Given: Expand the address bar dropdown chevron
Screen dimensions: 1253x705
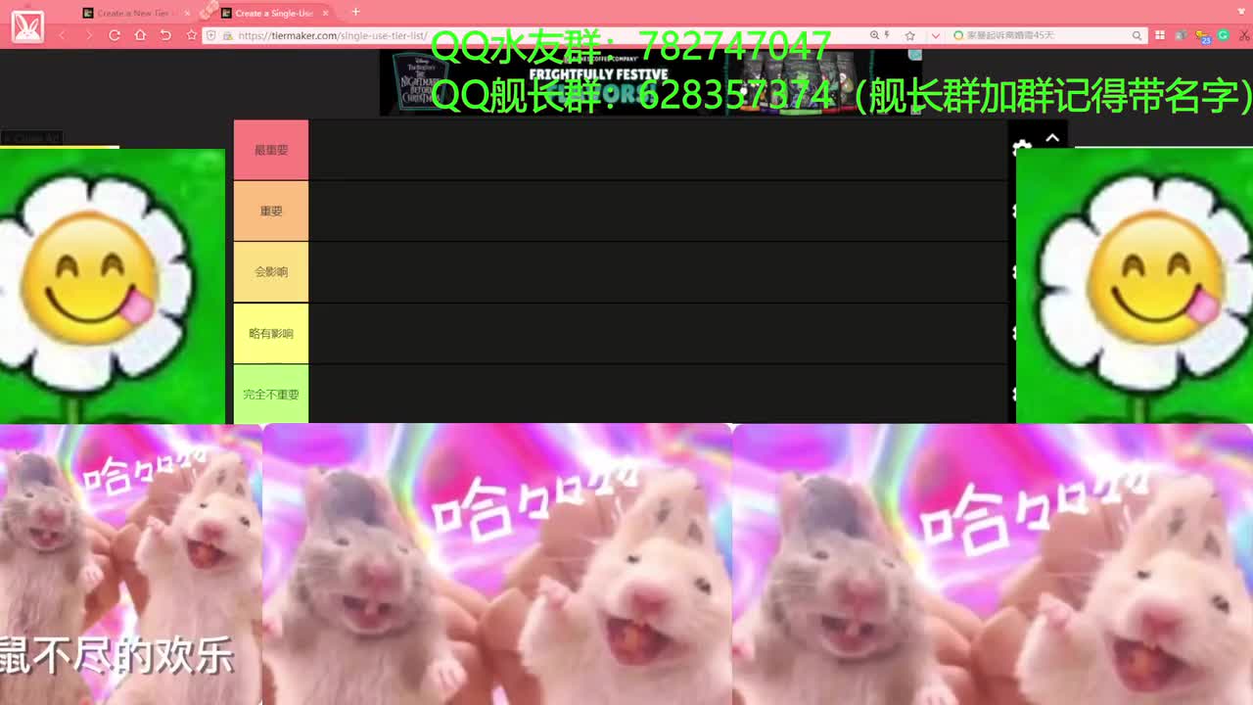Looking at the screenshot, I should tap(935, 35).
